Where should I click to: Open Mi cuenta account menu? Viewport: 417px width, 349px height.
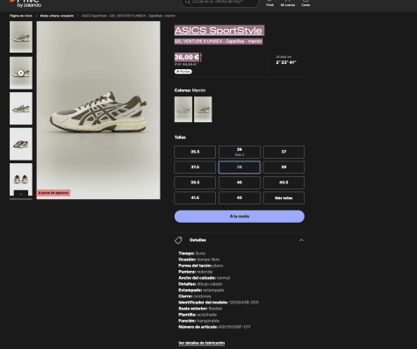[288, 4]
